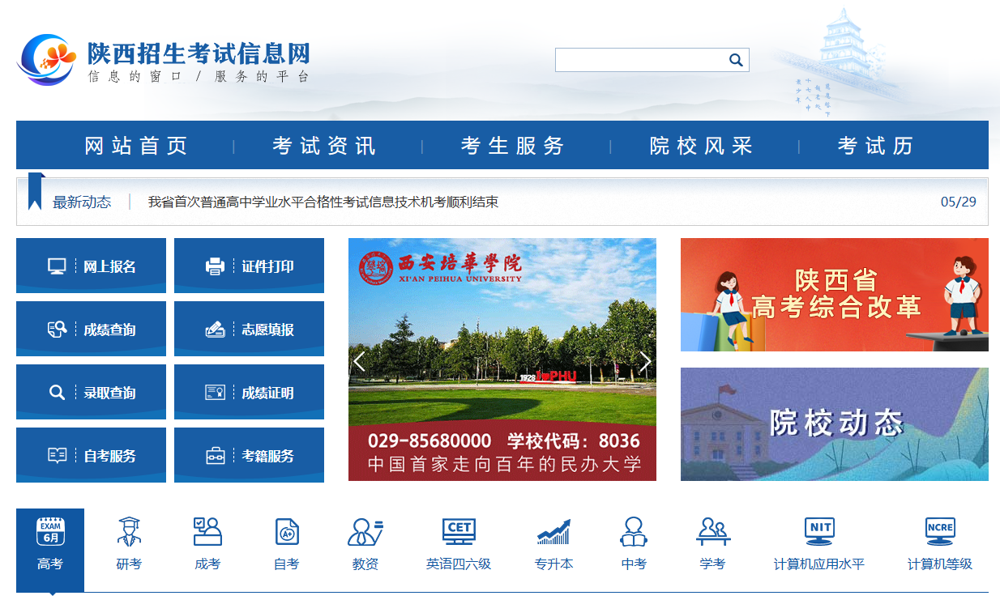This screenshot has height=600, width=1000.
Task: Open the 证件打印 button label
Action: (267, 266)
